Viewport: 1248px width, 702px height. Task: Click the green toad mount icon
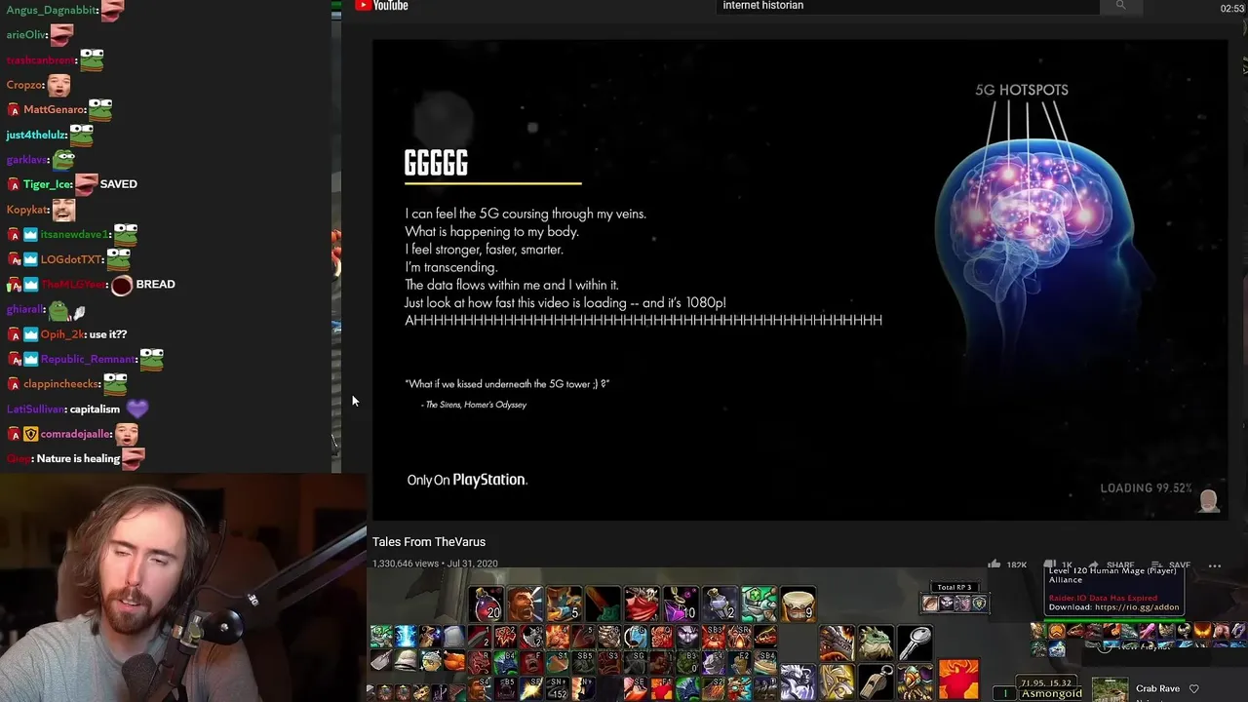[876, 643]
